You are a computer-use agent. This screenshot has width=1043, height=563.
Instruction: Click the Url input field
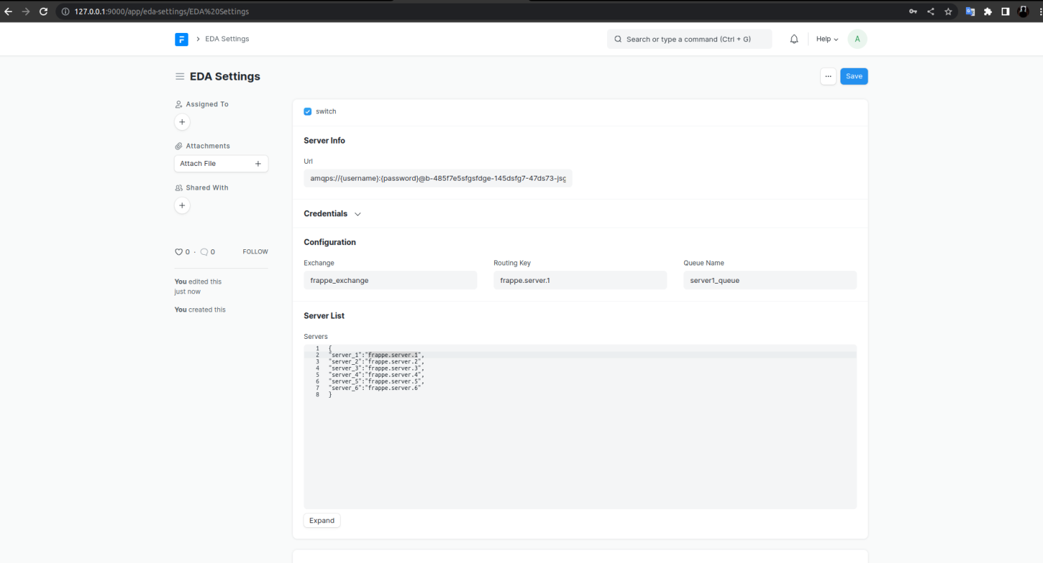click(438, 179)
